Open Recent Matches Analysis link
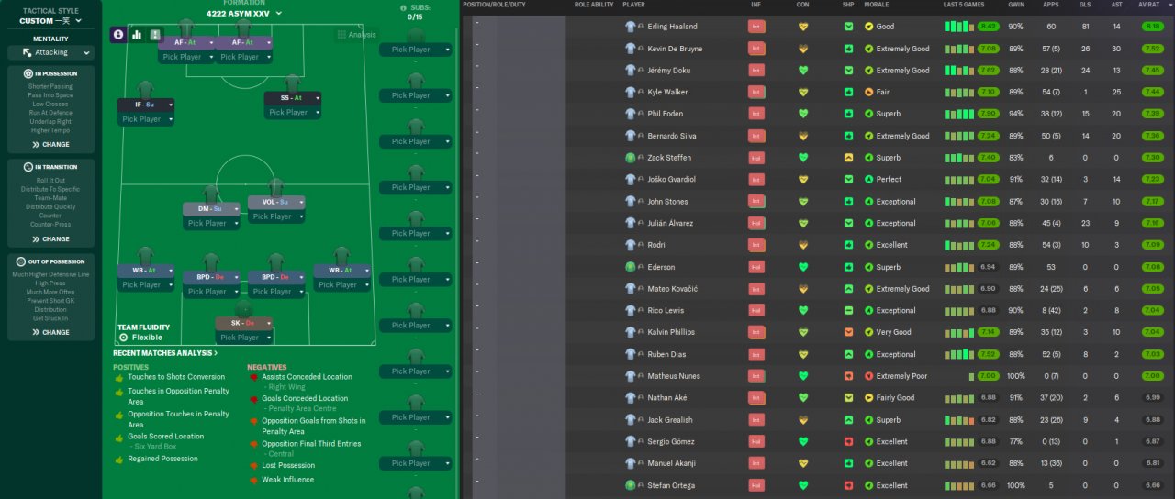 [165, 352]
